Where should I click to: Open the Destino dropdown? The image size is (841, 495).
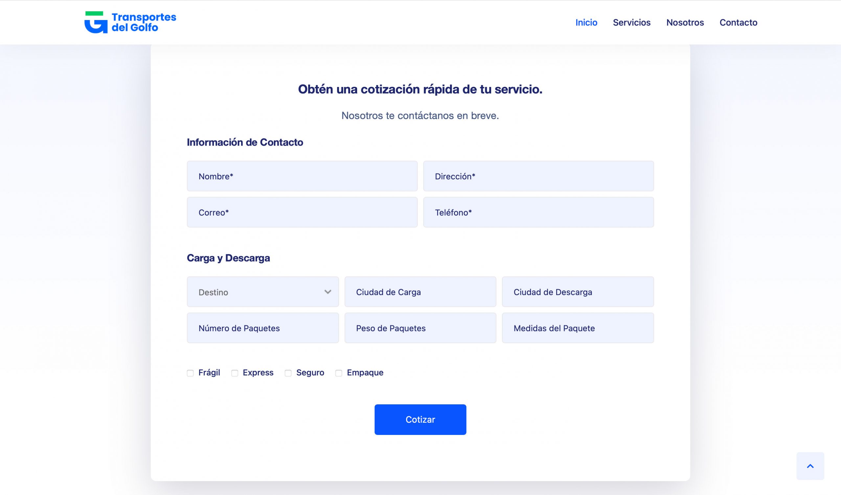tap(262, 292)
